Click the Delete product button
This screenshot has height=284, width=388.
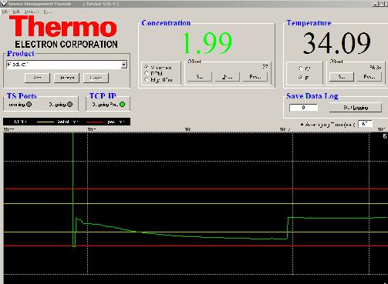tap(96, 78)
